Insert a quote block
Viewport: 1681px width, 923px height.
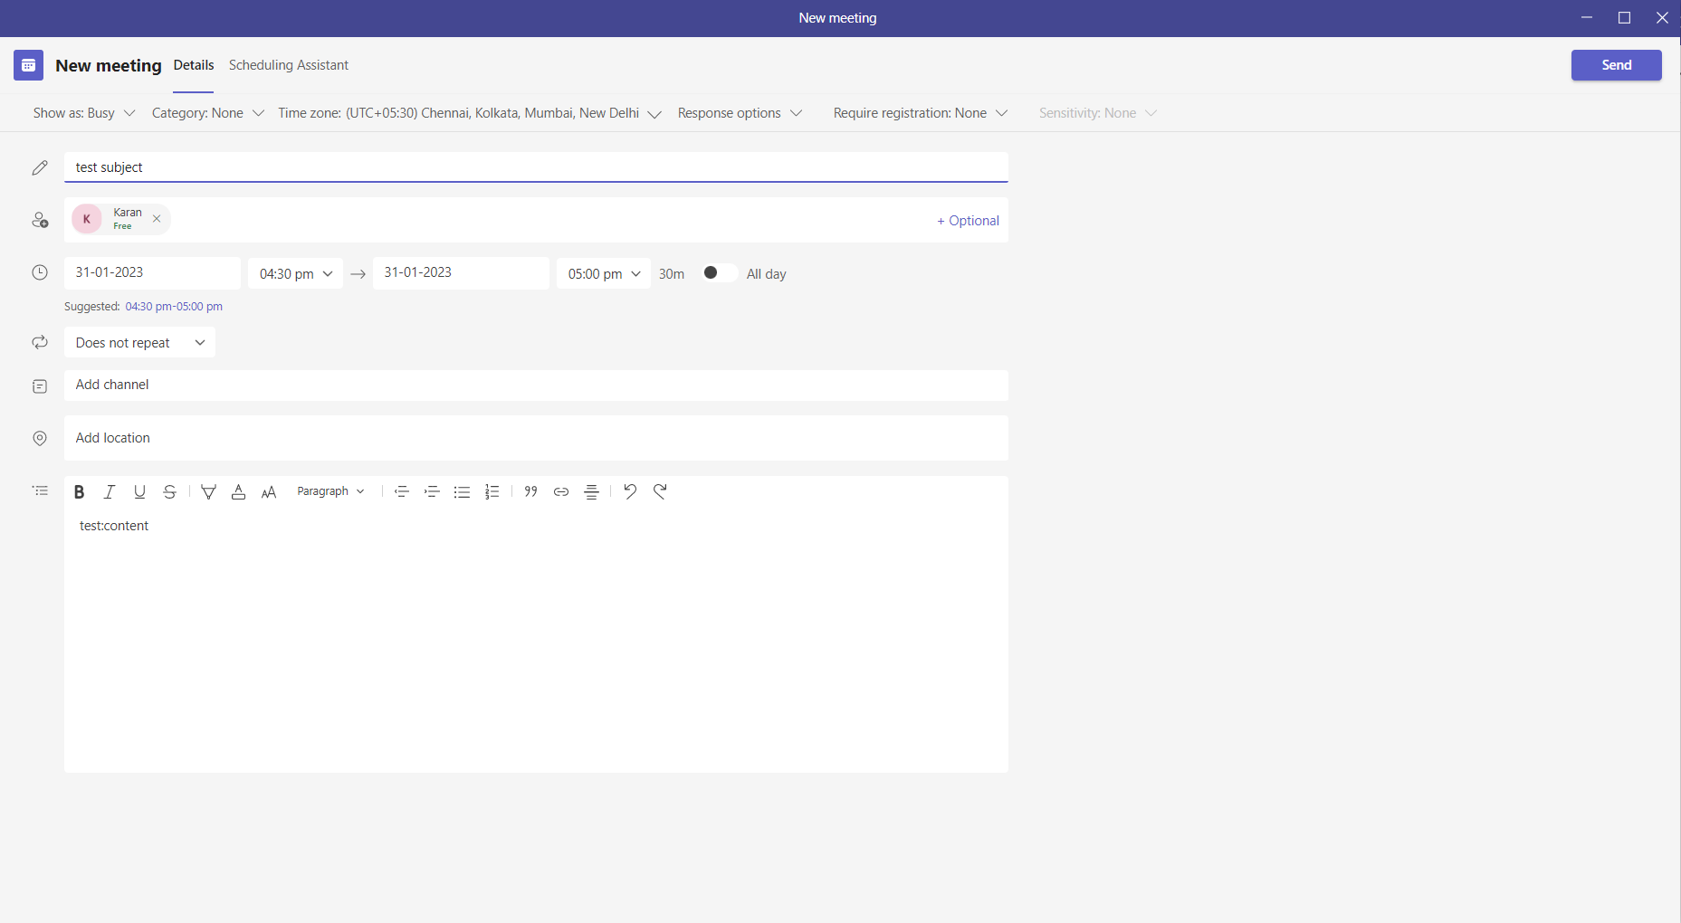[x=531, y=492]
